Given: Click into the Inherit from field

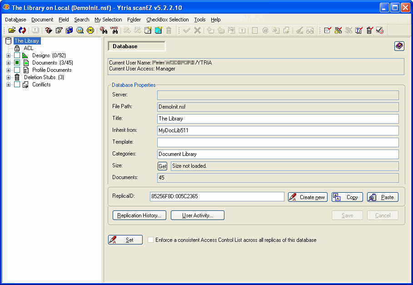Looking at the screenshot, I should (278, 130).
